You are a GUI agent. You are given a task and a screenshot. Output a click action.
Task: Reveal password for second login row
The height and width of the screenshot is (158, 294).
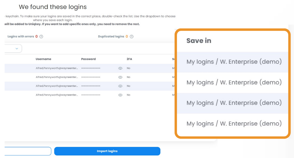click(x=120, y=77)
